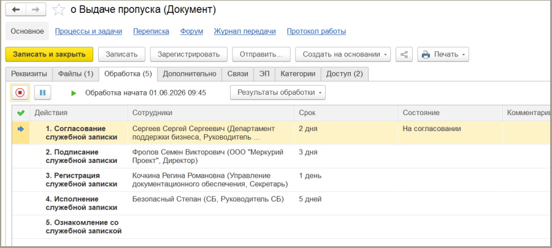Click employee Кочкина Регина Романовна cell
This screenshot has width=552, height=248.
point(211,180)
